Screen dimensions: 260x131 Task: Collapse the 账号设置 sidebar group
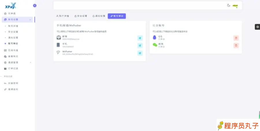(17, 20)
